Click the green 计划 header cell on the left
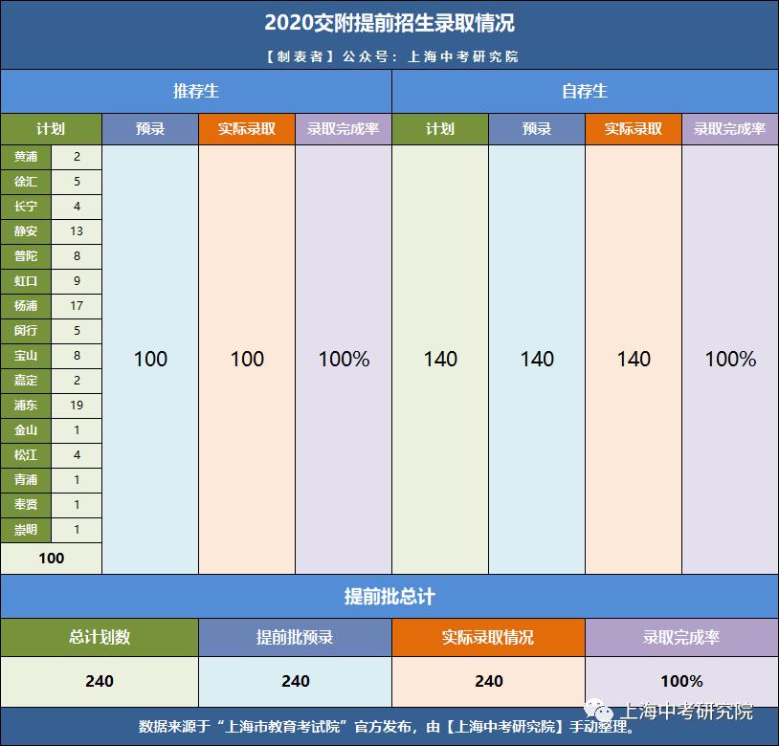Screen dimensions: 779x746 click(x=51, y=128)
